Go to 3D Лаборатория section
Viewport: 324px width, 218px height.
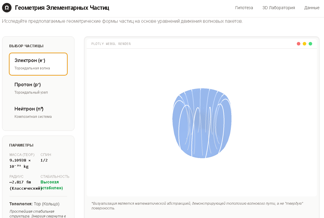click(278, 8)
